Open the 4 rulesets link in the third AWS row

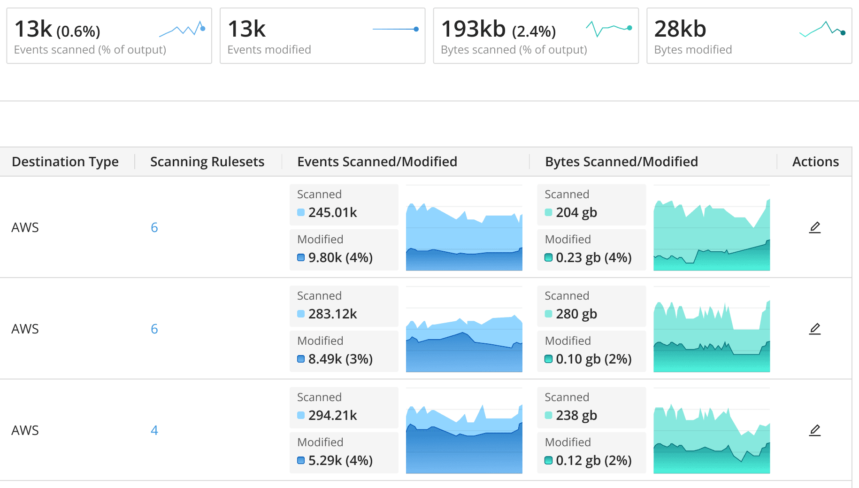coord(154,431)
